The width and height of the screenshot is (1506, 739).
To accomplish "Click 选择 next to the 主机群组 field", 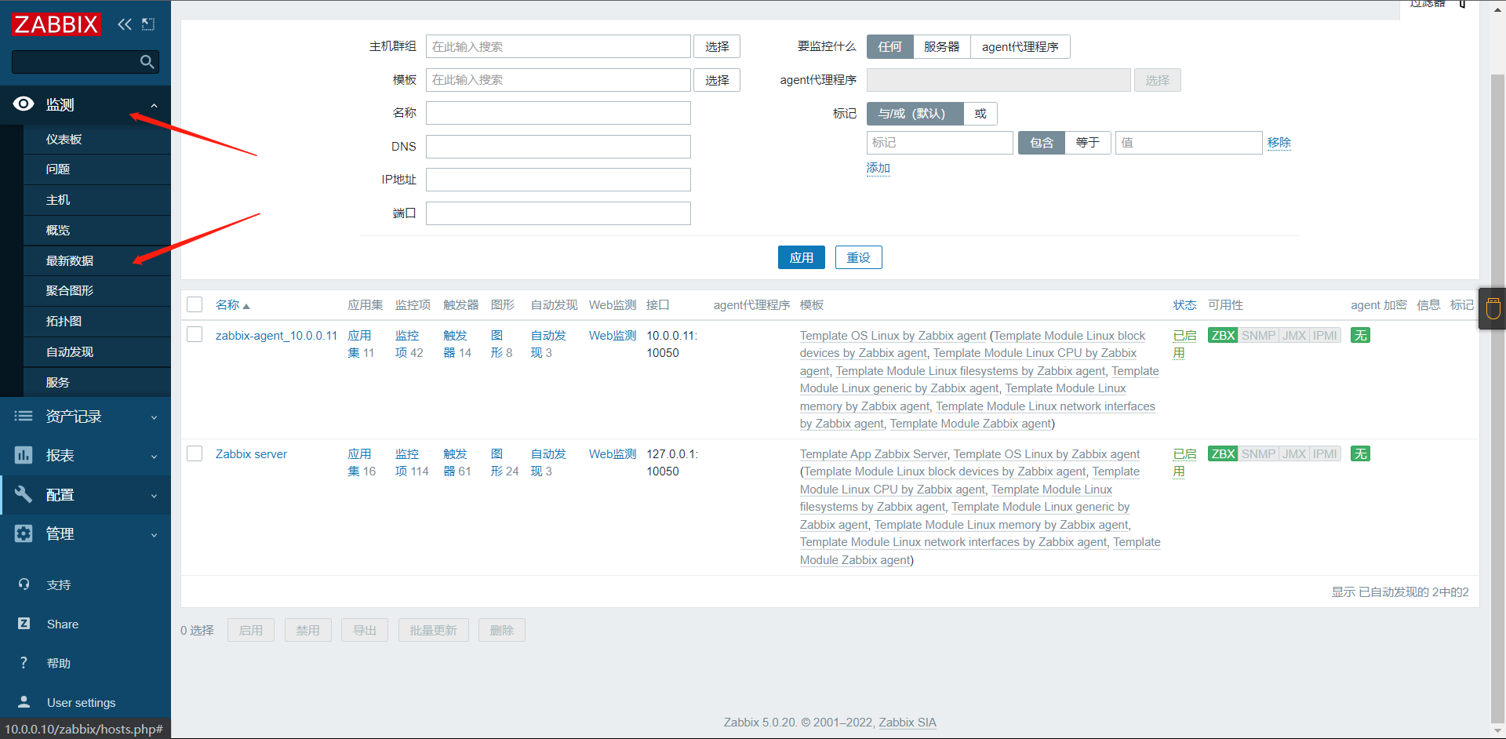I will 717,46.
